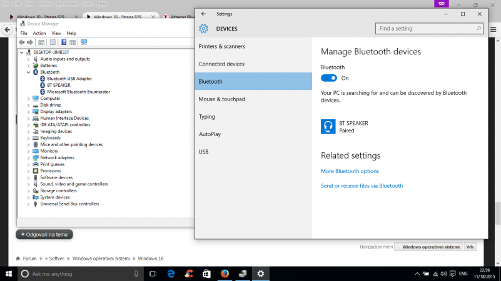The height and width of the screenshot is (281, 501).
Task: Click the back arrow in Settings window
Action: coord(203,14)
